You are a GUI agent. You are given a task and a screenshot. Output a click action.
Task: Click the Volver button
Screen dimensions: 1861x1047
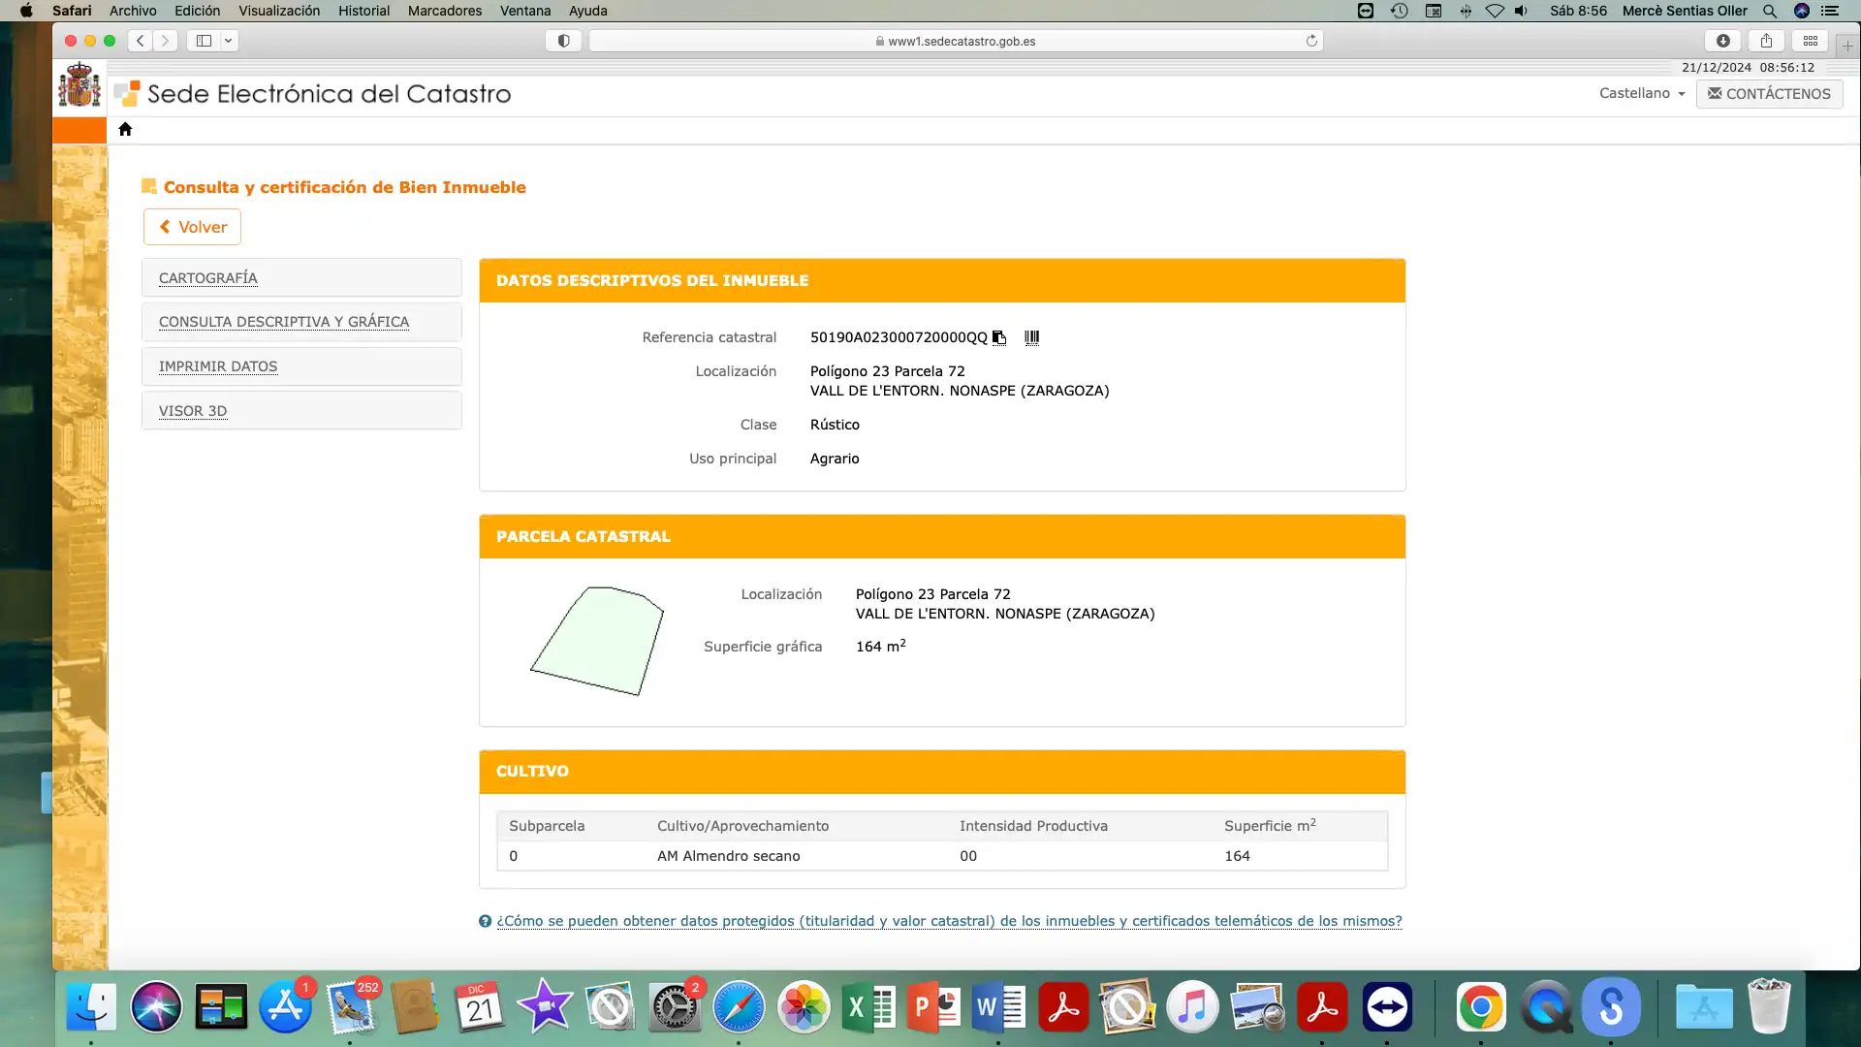point(192,227)
